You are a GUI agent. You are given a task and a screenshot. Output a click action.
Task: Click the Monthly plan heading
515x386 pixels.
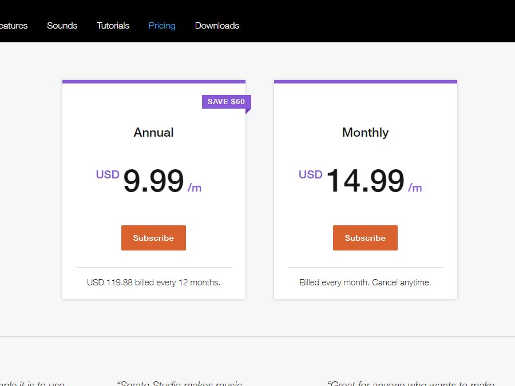pos(365,133)
